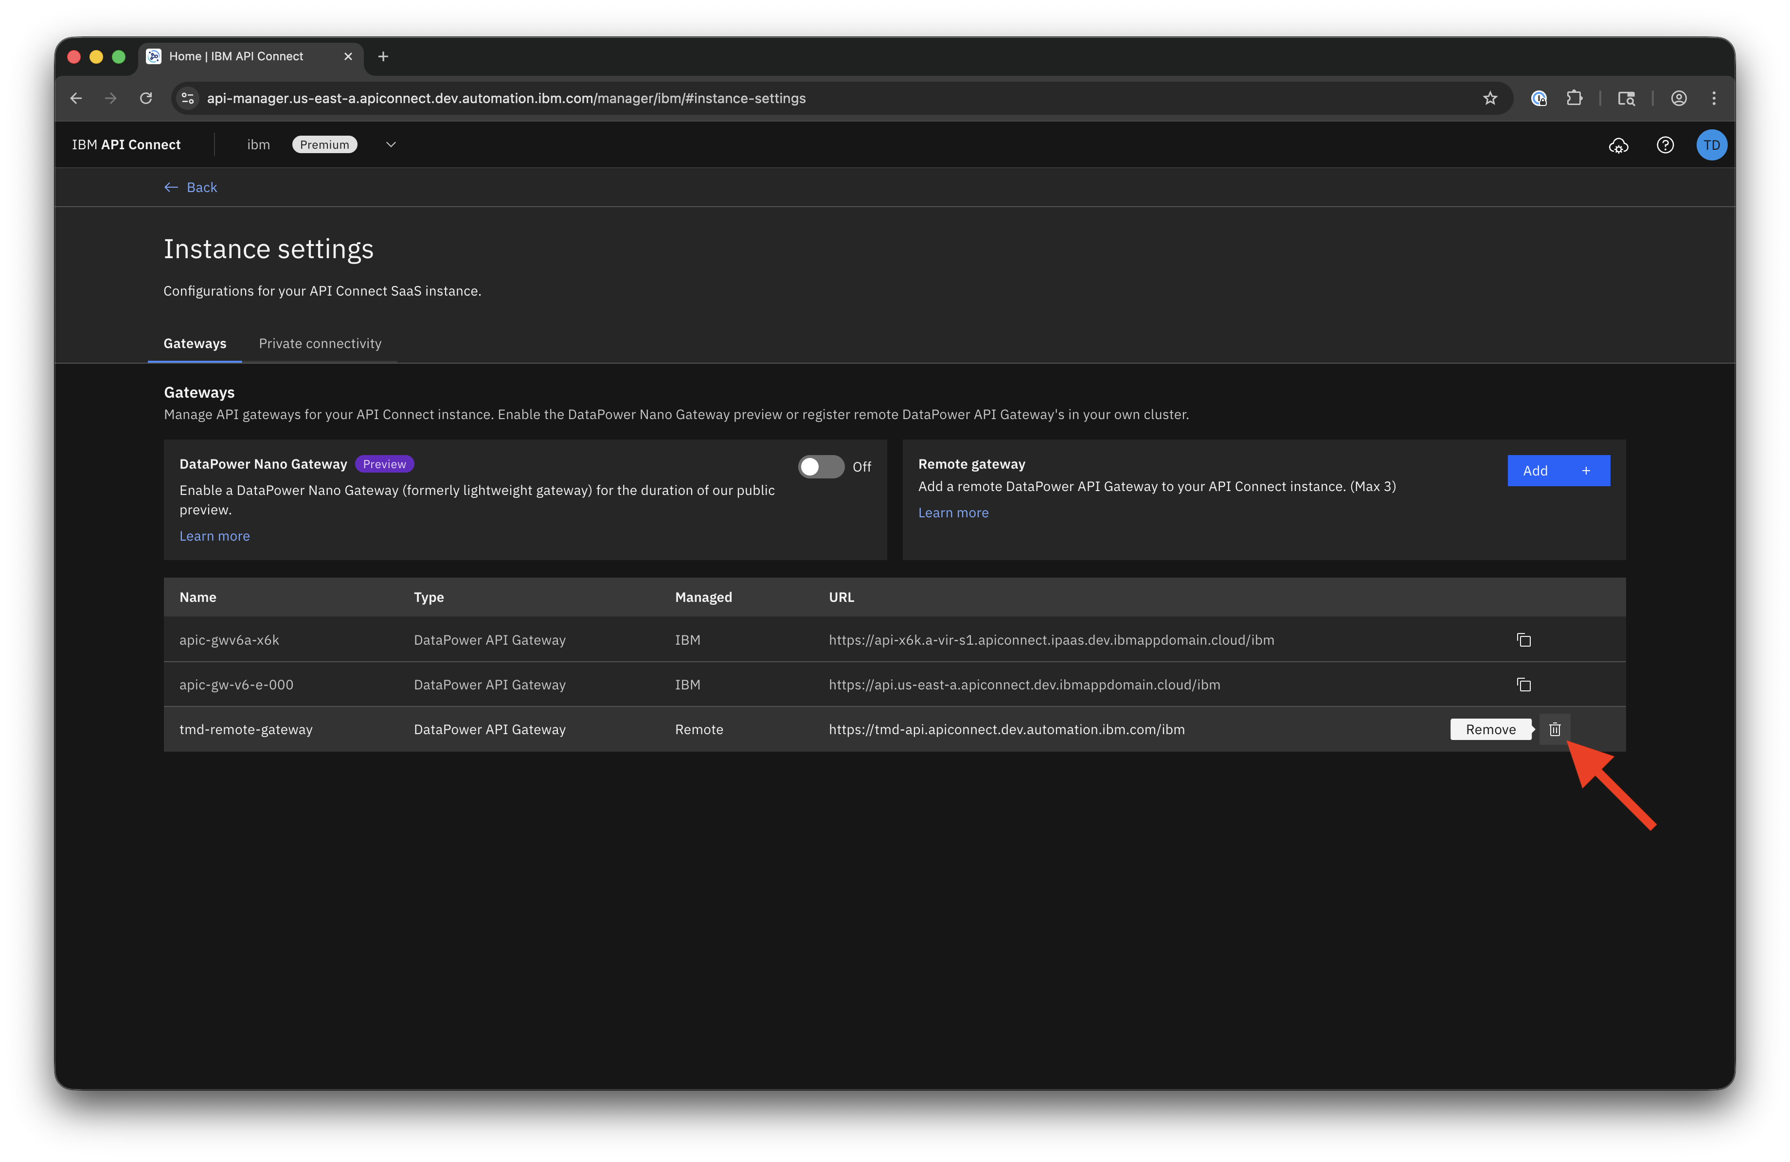The width and height of the screenshot is (1790, 1162).
Task: Reload the page in browser
Action: (146, 99)
